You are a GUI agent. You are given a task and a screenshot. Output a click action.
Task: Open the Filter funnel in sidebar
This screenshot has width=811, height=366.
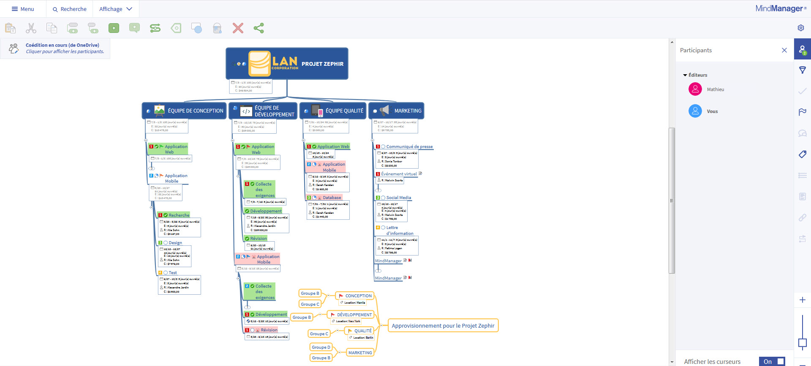tap(802, 70)
